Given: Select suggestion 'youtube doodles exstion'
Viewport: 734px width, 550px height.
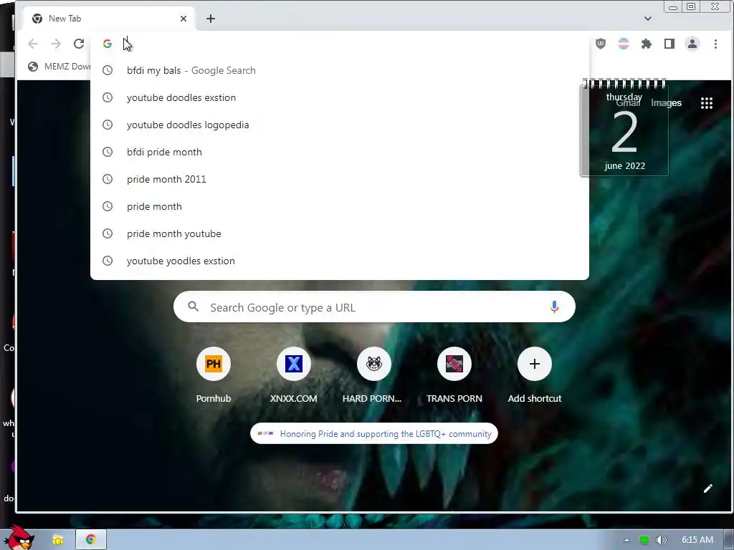Looking at the screenshot, I should [339, 97].
